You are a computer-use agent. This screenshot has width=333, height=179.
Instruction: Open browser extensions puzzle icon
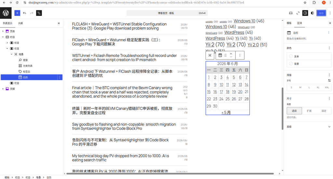[314, 3]
